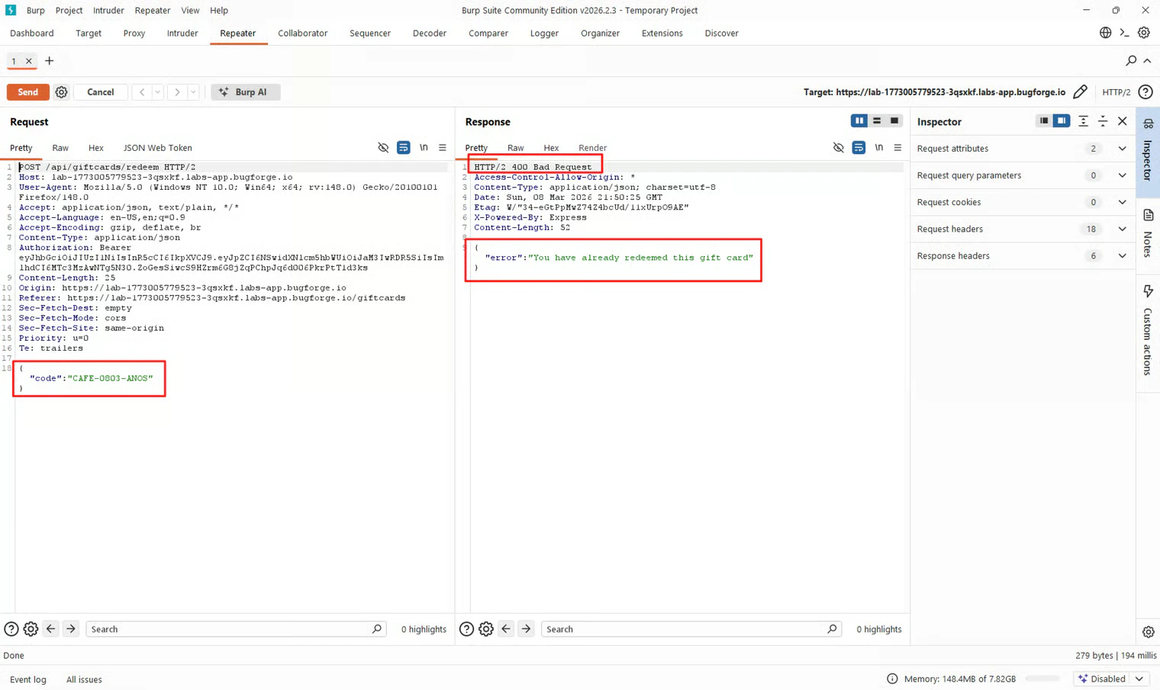Image resolution: width=1160 pixels, height=690 pixels.
Task: Close Repeater tab 1
Action: point(29,61)
